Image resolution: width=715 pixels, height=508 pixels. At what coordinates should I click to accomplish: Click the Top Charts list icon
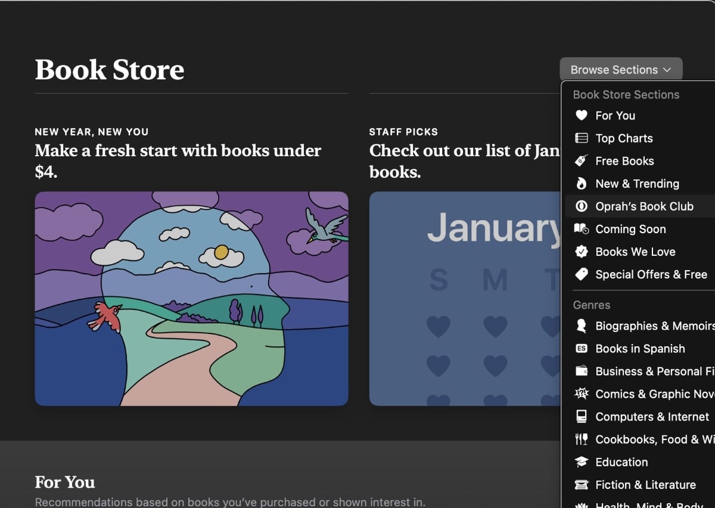pyautogui.click(x=581, y=138)
